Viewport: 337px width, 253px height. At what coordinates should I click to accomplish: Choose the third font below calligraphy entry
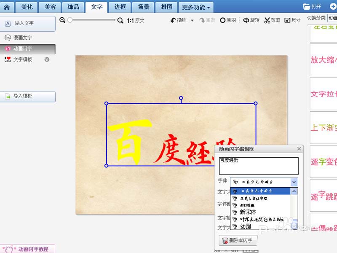(x=260, y=205)
